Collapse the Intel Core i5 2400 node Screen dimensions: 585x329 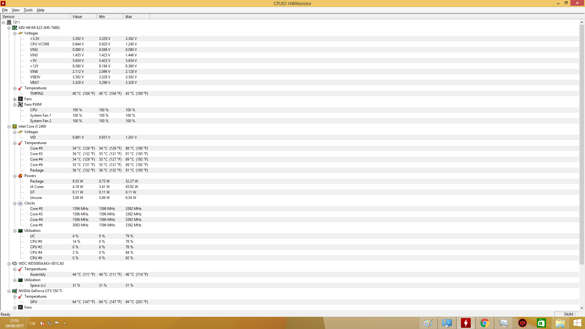tap(9, 127)
